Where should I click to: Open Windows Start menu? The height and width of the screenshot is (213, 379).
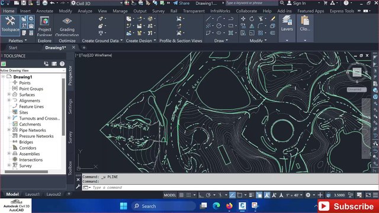tap(124, 206)
